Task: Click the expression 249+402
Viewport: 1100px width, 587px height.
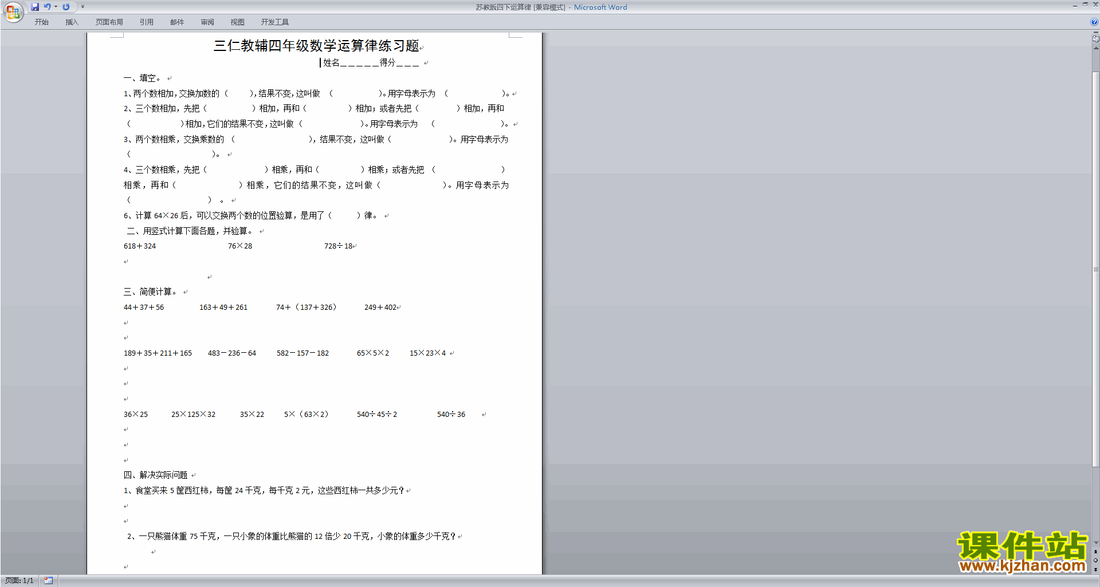Action: [380, 308]
